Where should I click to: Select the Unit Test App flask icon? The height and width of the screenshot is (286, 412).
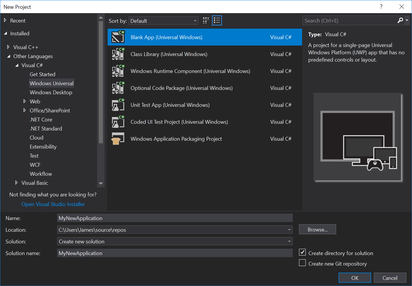click(x=118, y=105)
